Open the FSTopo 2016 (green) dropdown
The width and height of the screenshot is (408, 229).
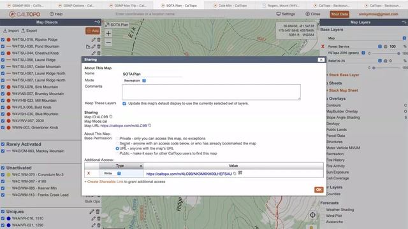(363, 53)
